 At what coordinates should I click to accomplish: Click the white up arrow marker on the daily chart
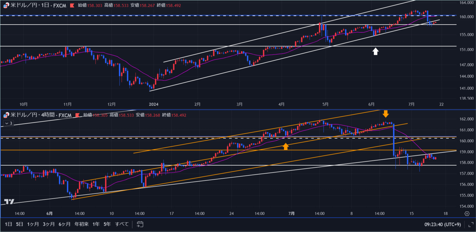[375, 51]
